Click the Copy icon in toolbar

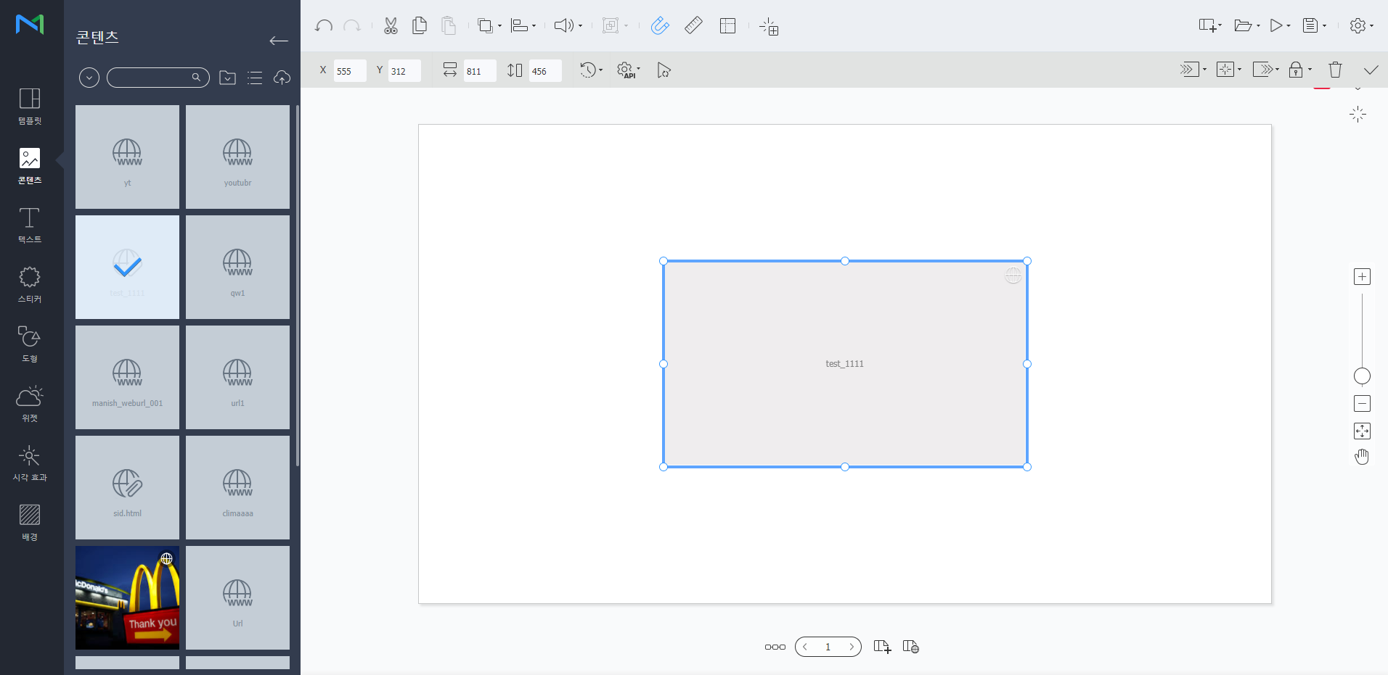click(x=420, y=26)
